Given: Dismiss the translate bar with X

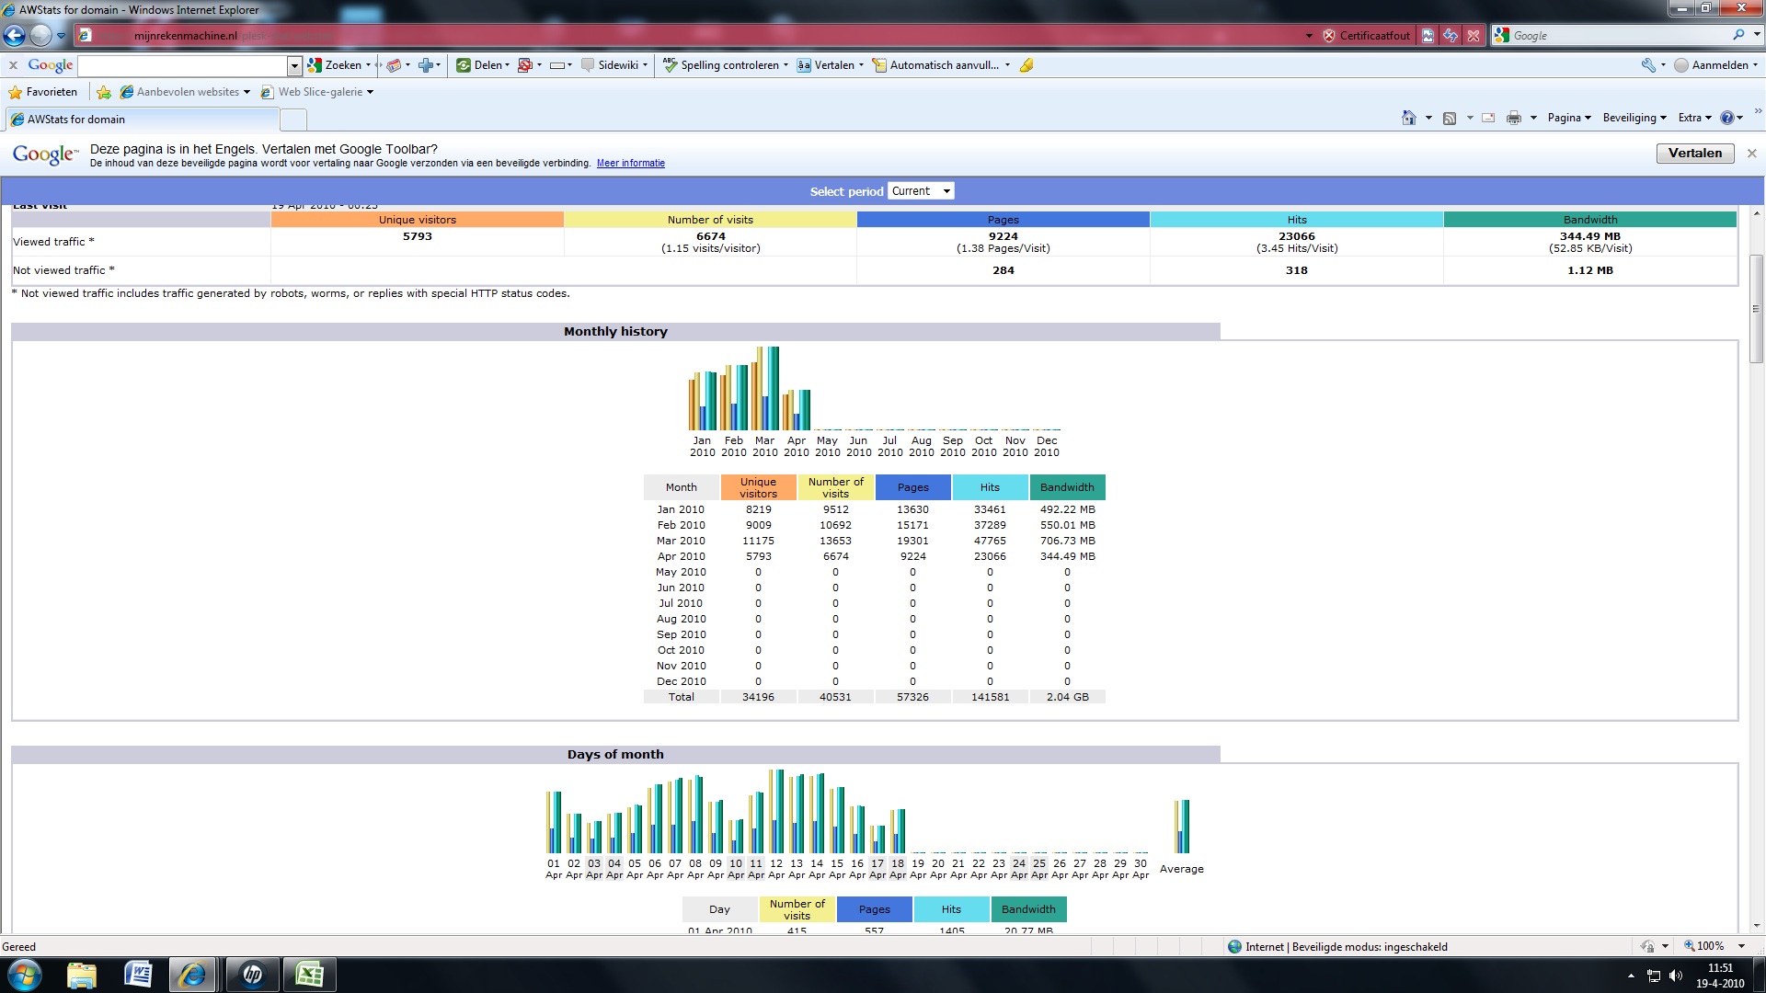Looking at the screenshot, I should coord(1752,154).
